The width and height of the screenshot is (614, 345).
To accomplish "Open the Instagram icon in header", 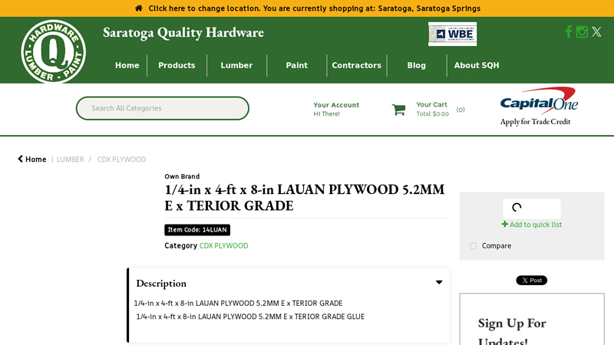I will 582,31.
